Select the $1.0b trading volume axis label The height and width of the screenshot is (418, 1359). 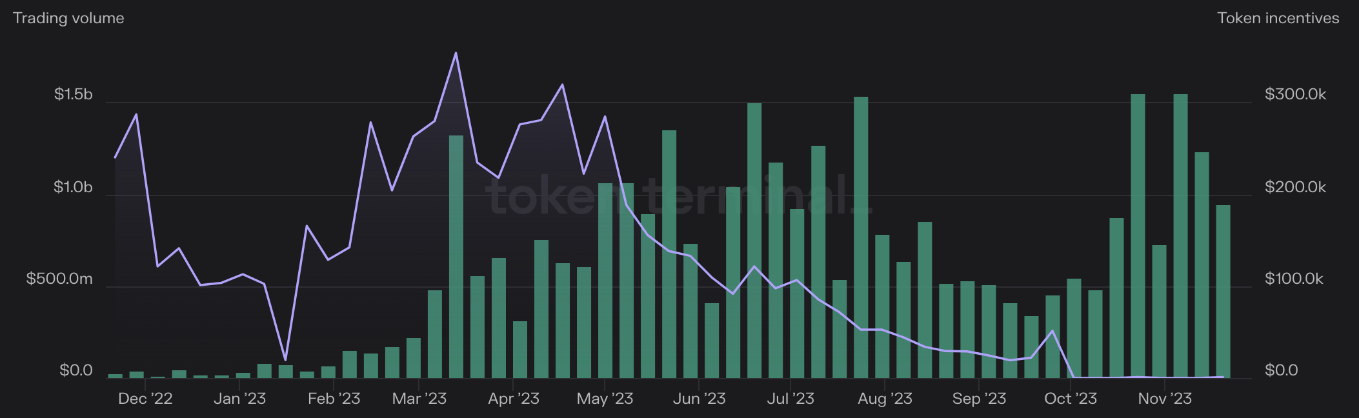73,187
